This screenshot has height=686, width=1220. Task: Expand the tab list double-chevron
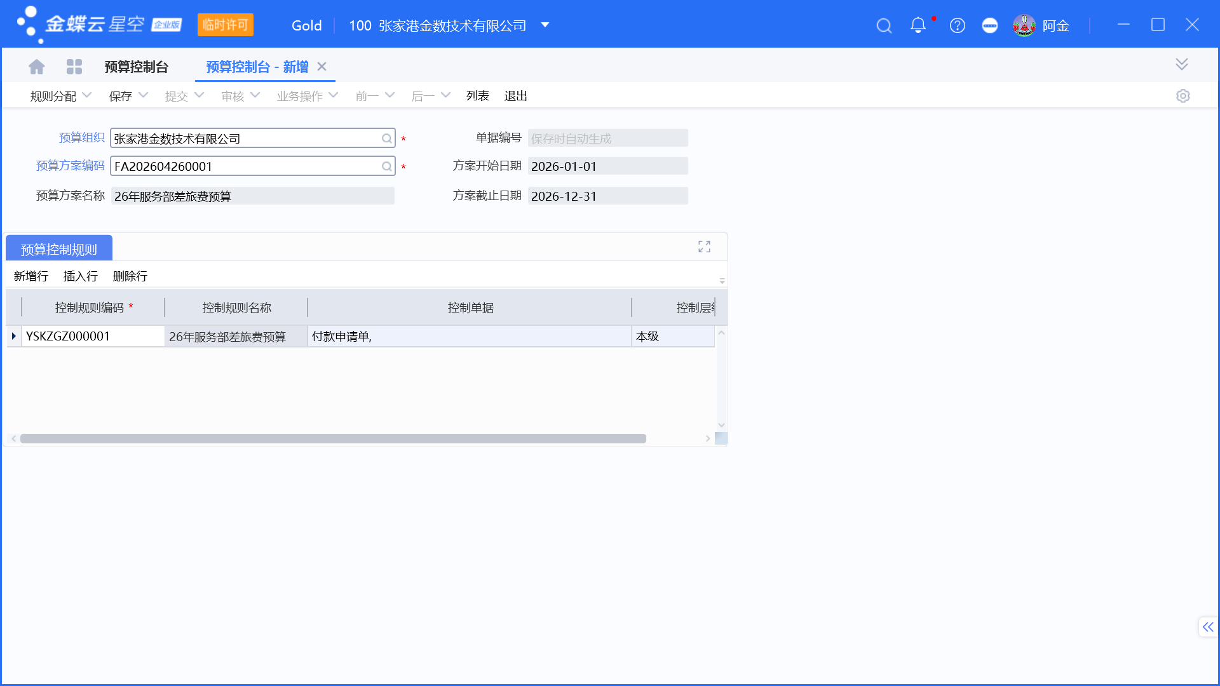[1182, 64]
